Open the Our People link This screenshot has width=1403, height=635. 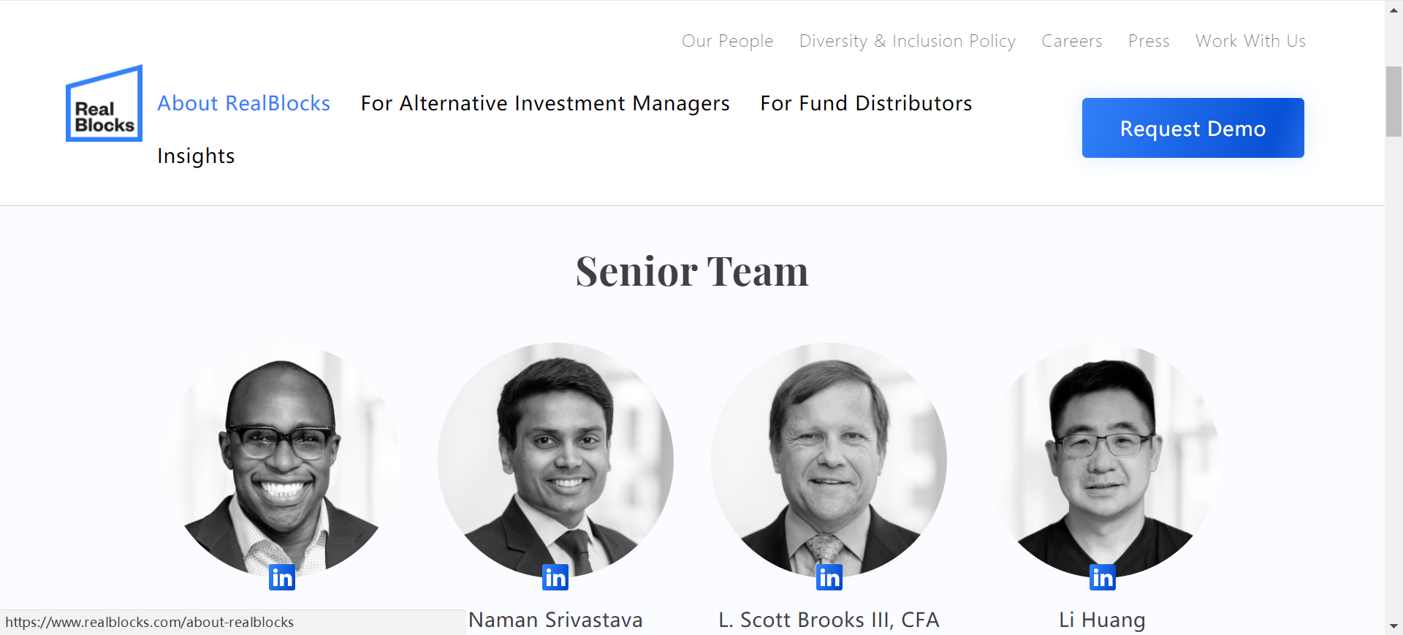[x=727, y=41]
